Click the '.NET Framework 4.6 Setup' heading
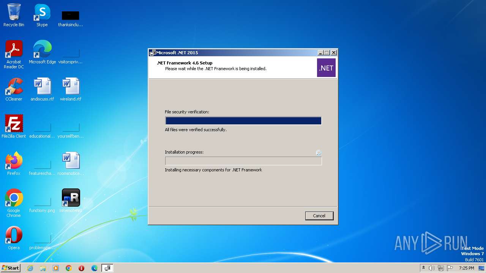The height and width of the screenshot is (273, 486). coord(185,63)
